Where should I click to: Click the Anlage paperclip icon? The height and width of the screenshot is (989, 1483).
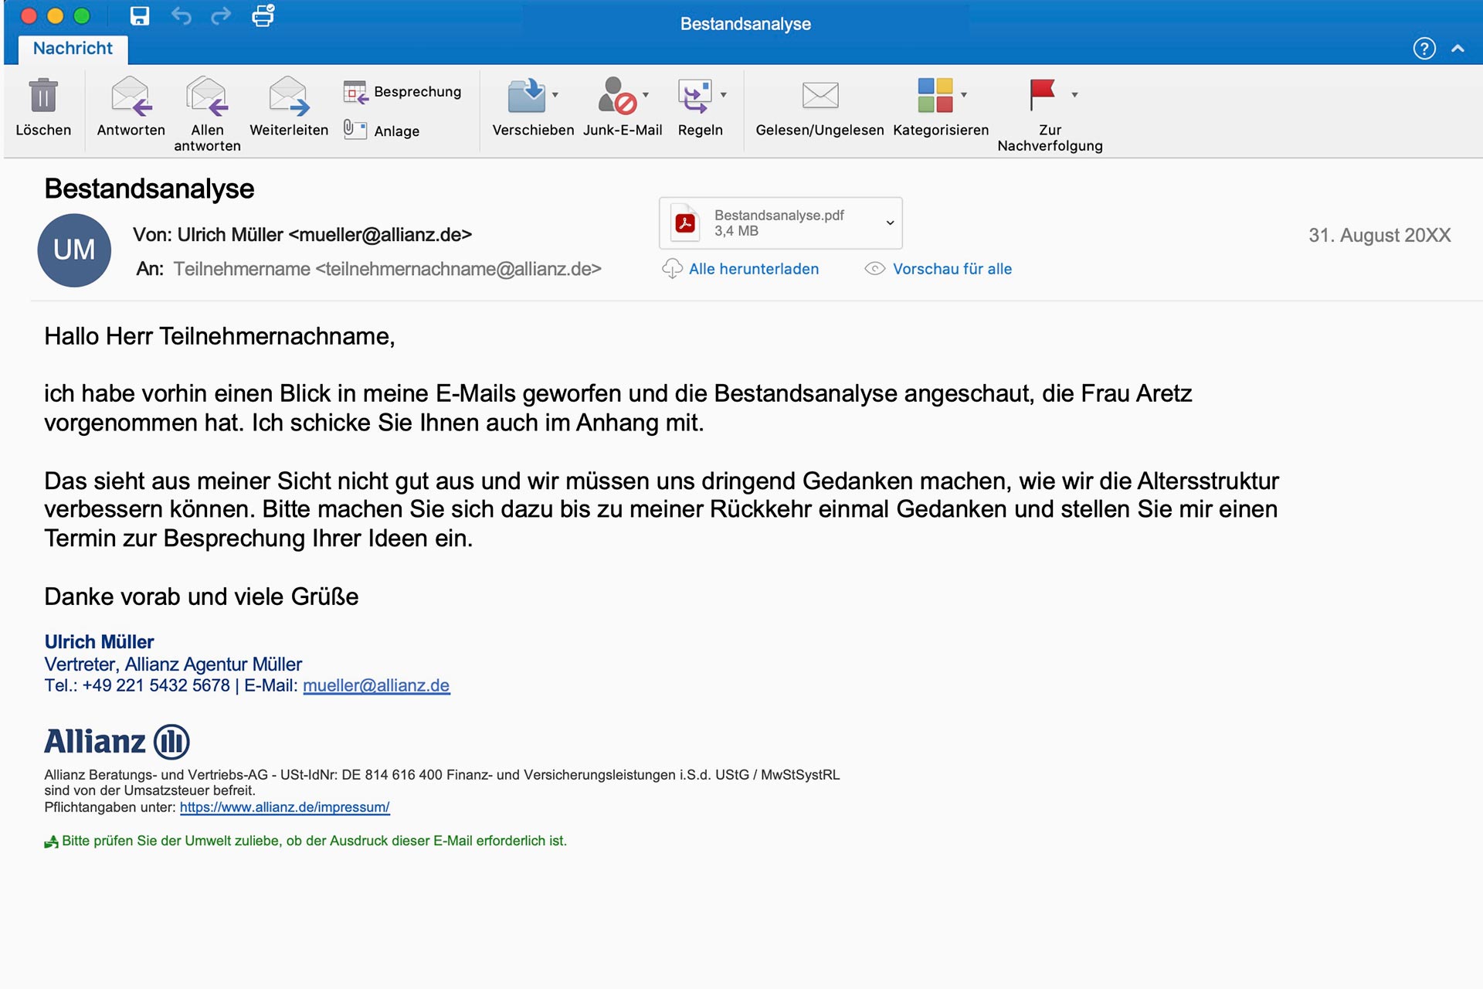[x=355, y=130]
